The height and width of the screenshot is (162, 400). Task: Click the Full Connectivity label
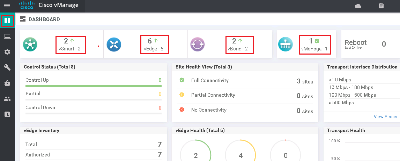coord(210,81)
